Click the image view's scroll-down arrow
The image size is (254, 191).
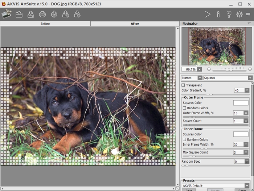[x=177, y=185]
